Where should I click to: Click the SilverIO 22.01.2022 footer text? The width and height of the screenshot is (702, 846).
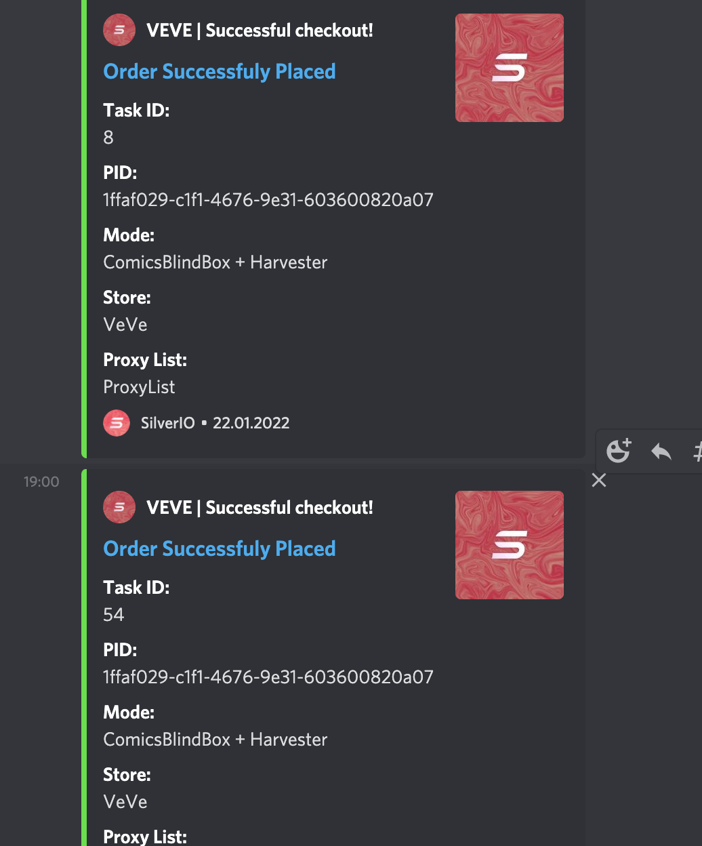click(x=215, y=423)
